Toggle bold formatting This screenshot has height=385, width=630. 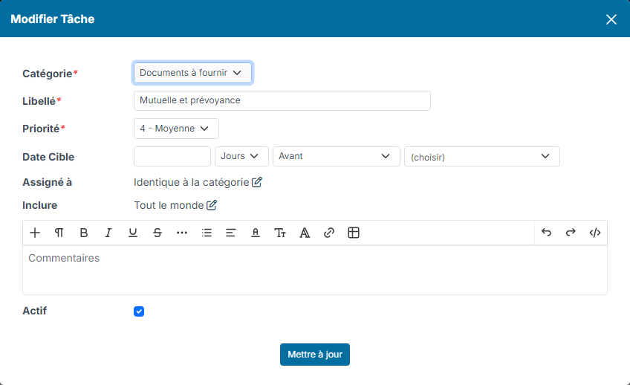point(83,233)
